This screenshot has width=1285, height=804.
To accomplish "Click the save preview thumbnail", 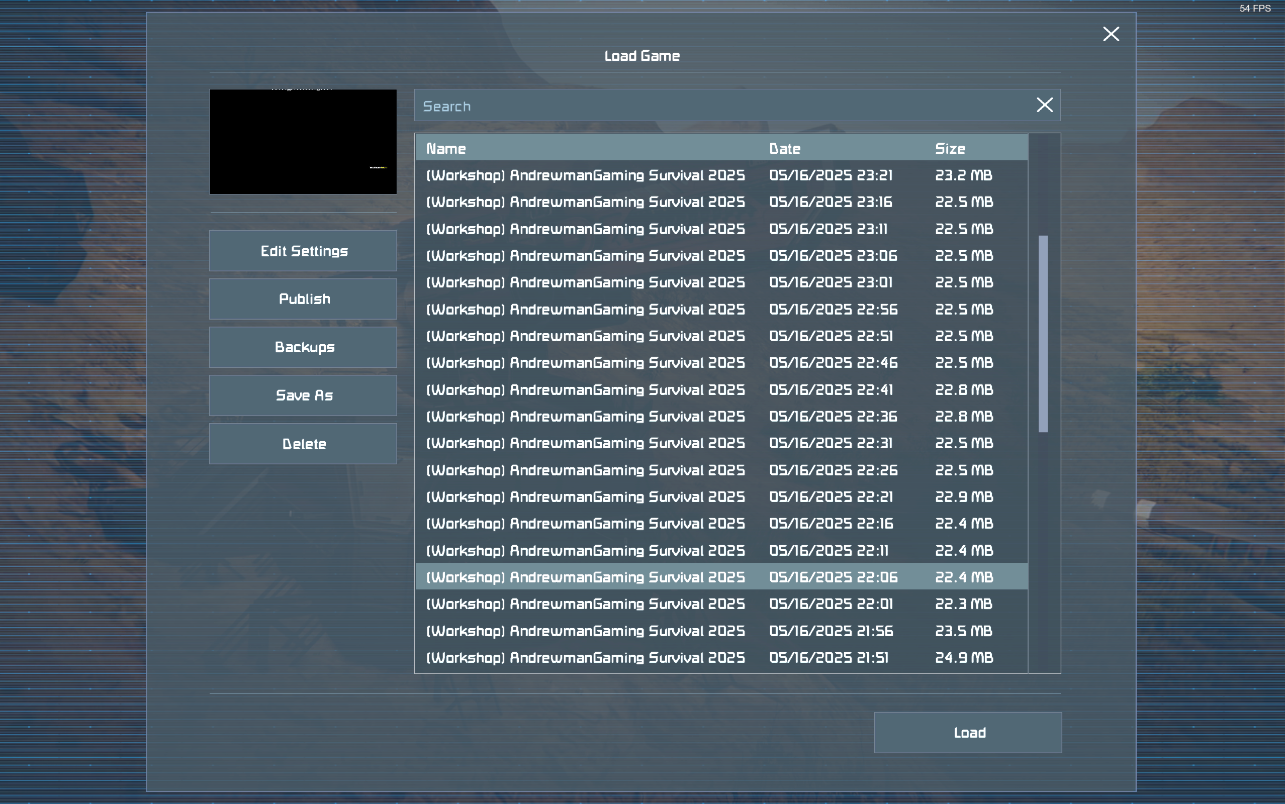I will coord(303,141).
